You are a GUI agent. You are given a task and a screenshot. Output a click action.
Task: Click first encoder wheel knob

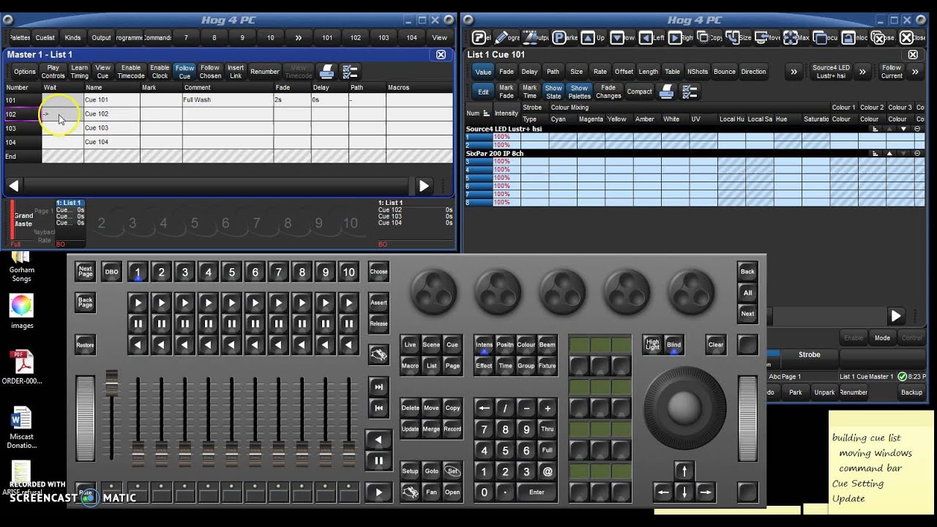pos(434,291)
